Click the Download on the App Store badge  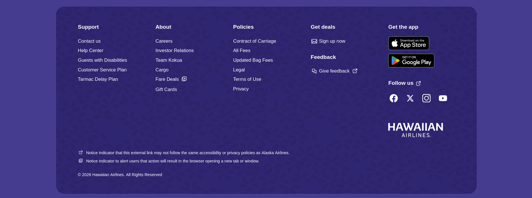[408, 43]
